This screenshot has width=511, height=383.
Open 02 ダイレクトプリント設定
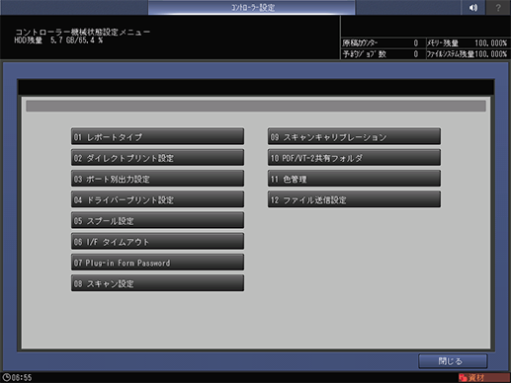pyautogui.click(x=157, y=158)
